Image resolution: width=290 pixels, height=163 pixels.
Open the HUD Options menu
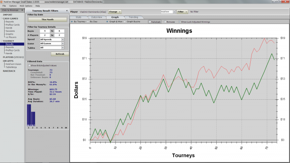(26, 6)
